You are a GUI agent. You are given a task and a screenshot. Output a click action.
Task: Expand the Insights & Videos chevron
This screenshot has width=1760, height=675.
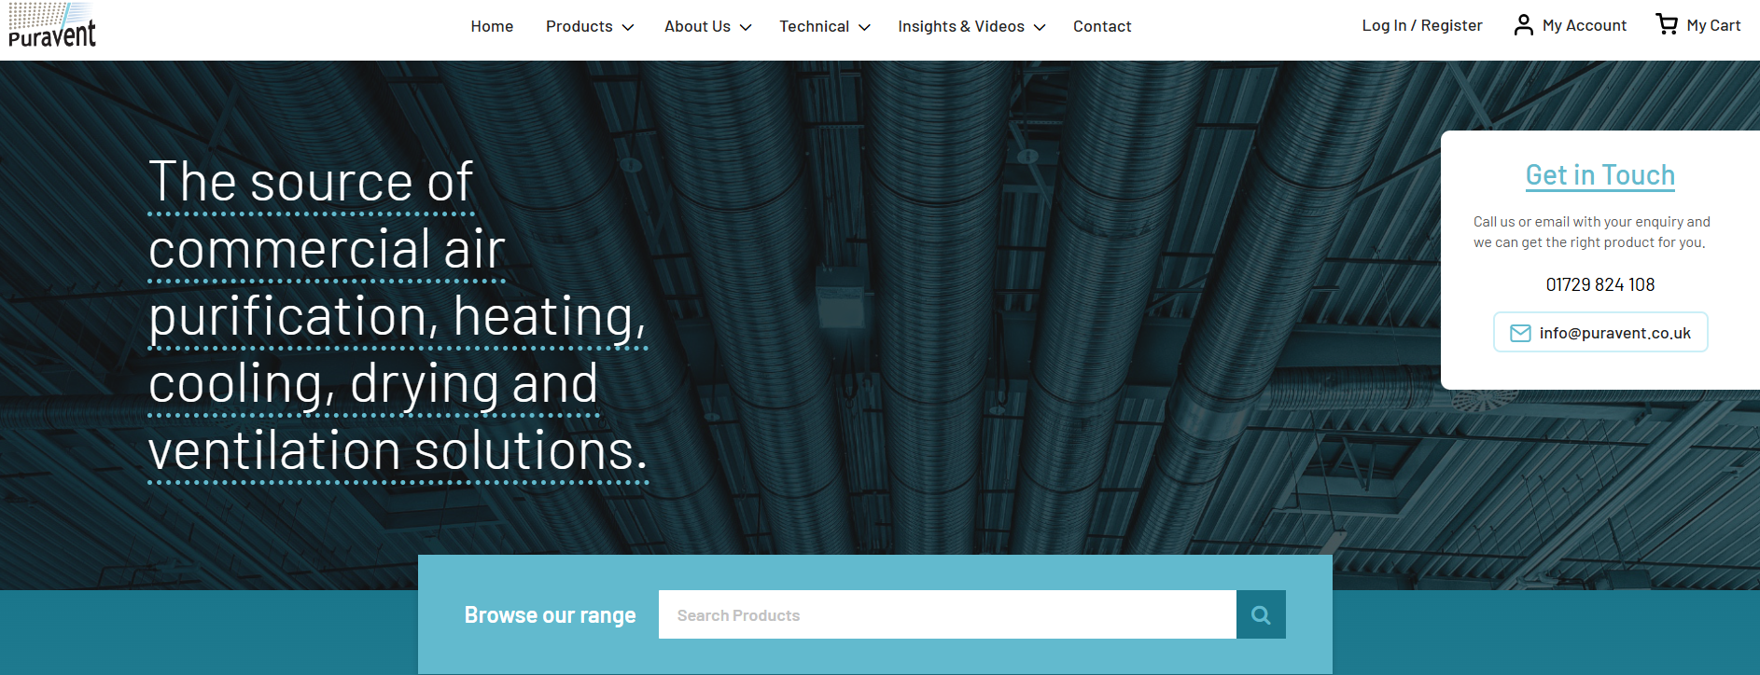[x=1040, y=27]
